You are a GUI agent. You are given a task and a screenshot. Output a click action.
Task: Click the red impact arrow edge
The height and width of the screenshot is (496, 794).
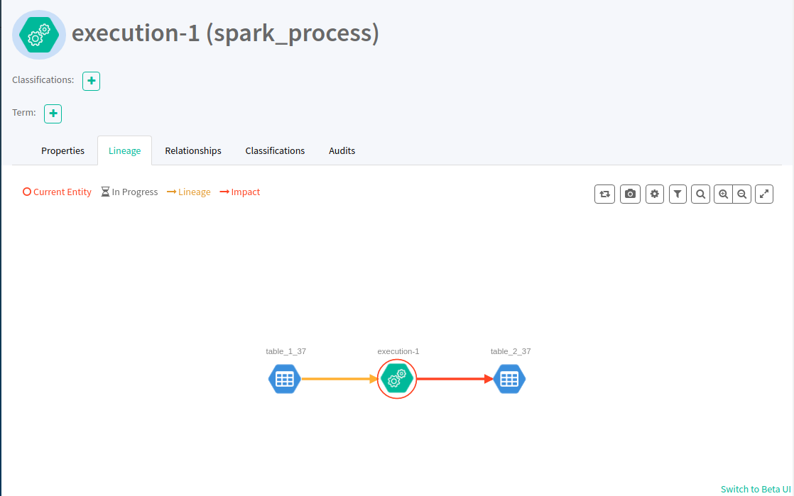455,379
